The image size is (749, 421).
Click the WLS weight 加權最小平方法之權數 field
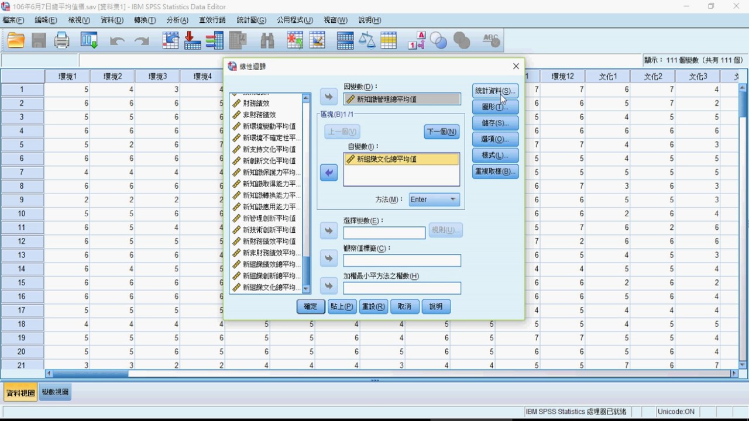coord(402,288)
